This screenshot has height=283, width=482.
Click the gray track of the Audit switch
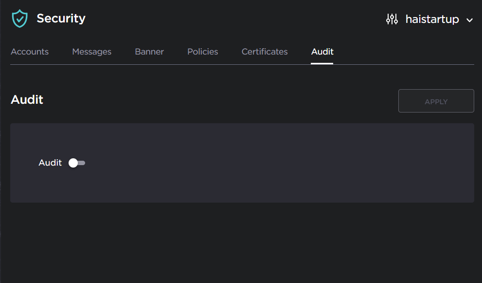coord(82,163)
